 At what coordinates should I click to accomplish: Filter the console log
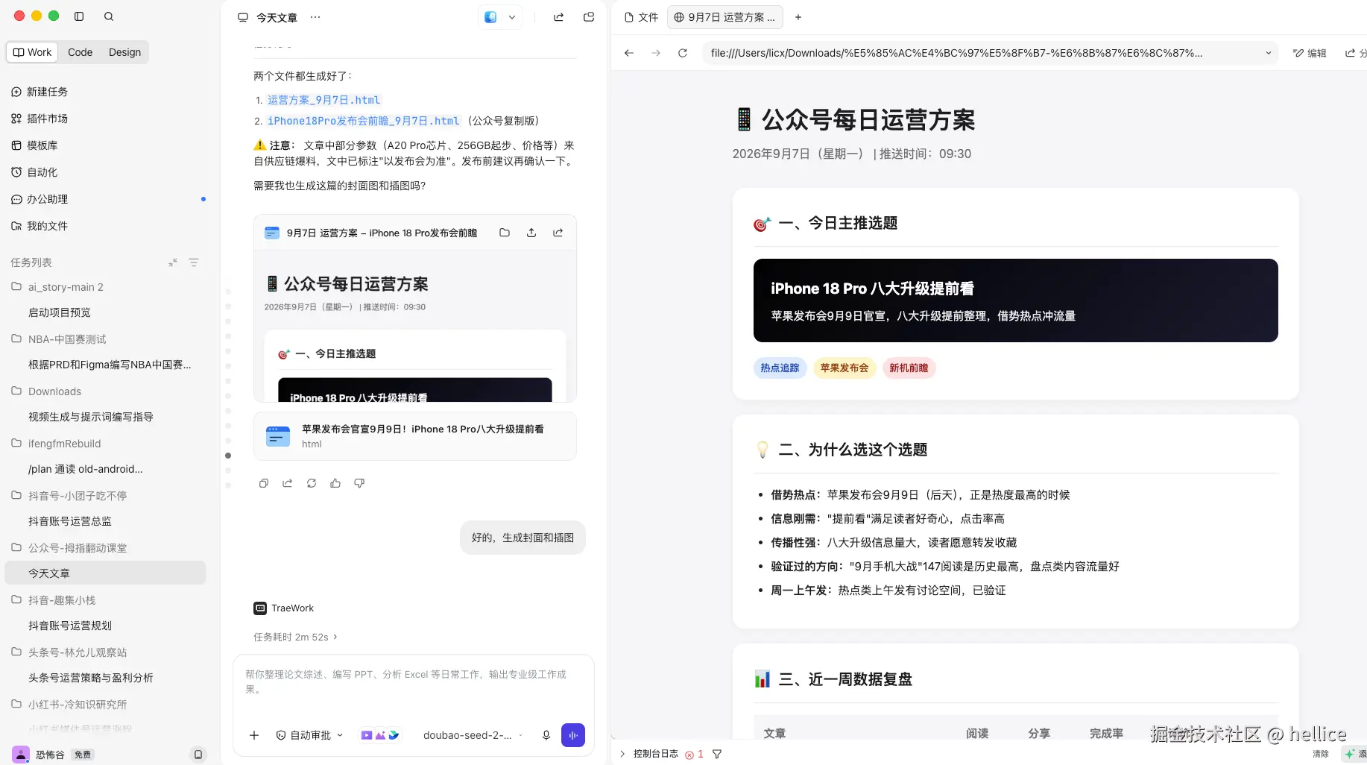(x=717, y=755)
